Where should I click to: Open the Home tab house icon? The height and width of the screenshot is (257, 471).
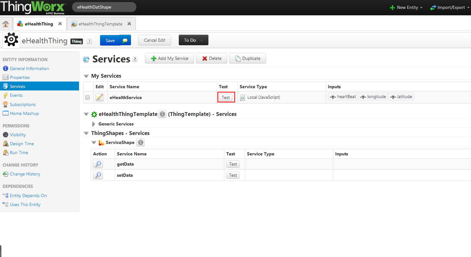[5, 24]
